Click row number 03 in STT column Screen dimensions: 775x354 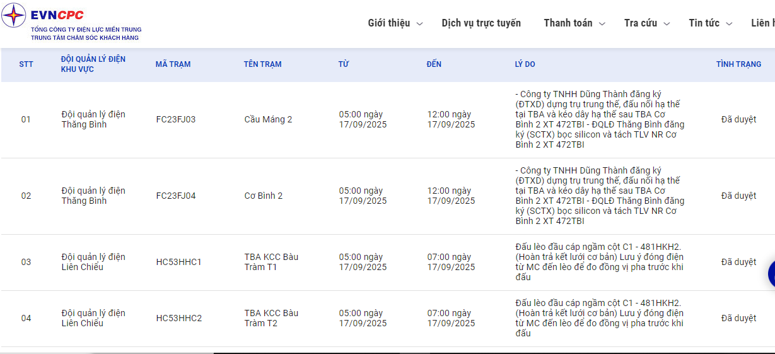[x=26, y=262]
